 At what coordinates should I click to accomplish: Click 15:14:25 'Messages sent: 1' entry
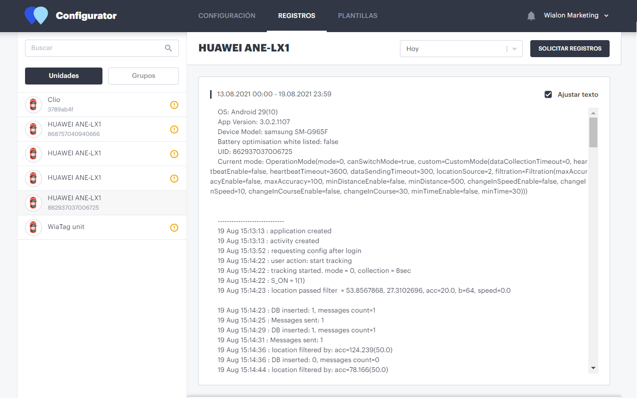271,320
